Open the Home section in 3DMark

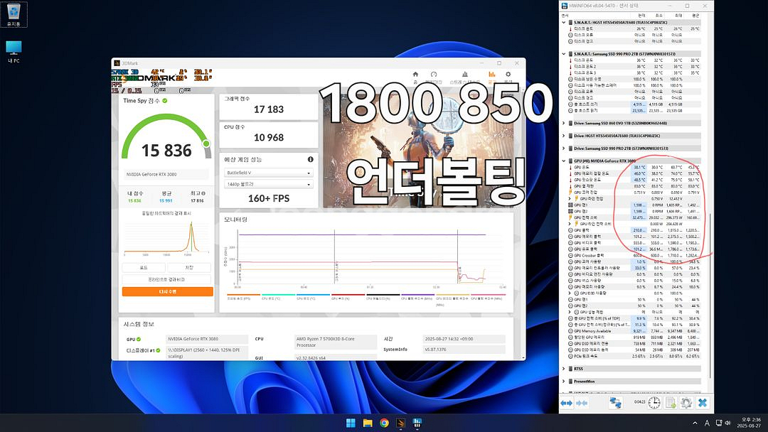415,76
